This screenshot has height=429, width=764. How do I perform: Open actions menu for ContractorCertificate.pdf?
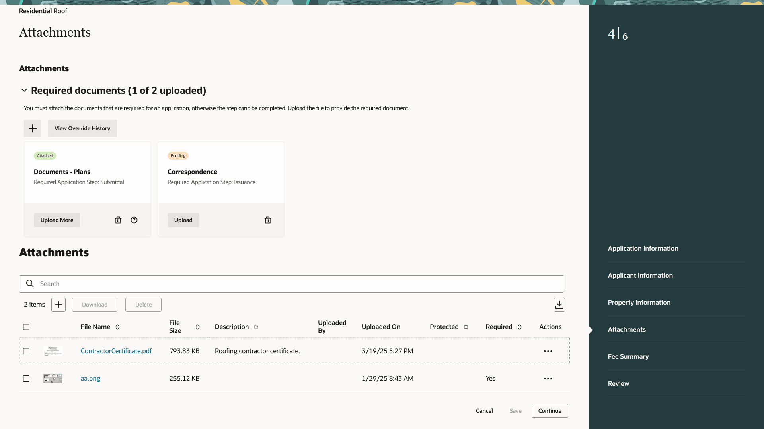pyautogui.click(x=548, y=351)
